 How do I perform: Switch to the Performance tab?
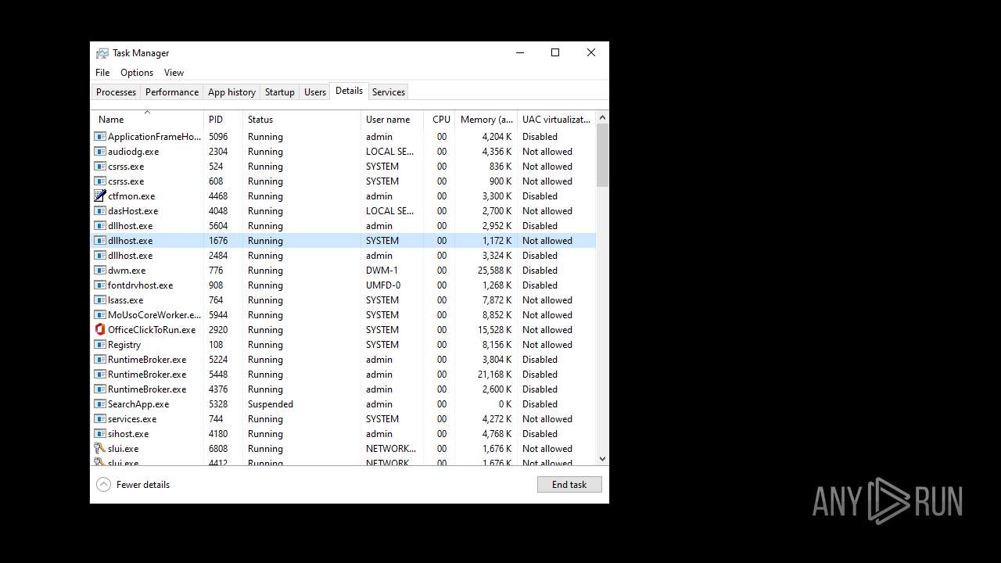172,92
